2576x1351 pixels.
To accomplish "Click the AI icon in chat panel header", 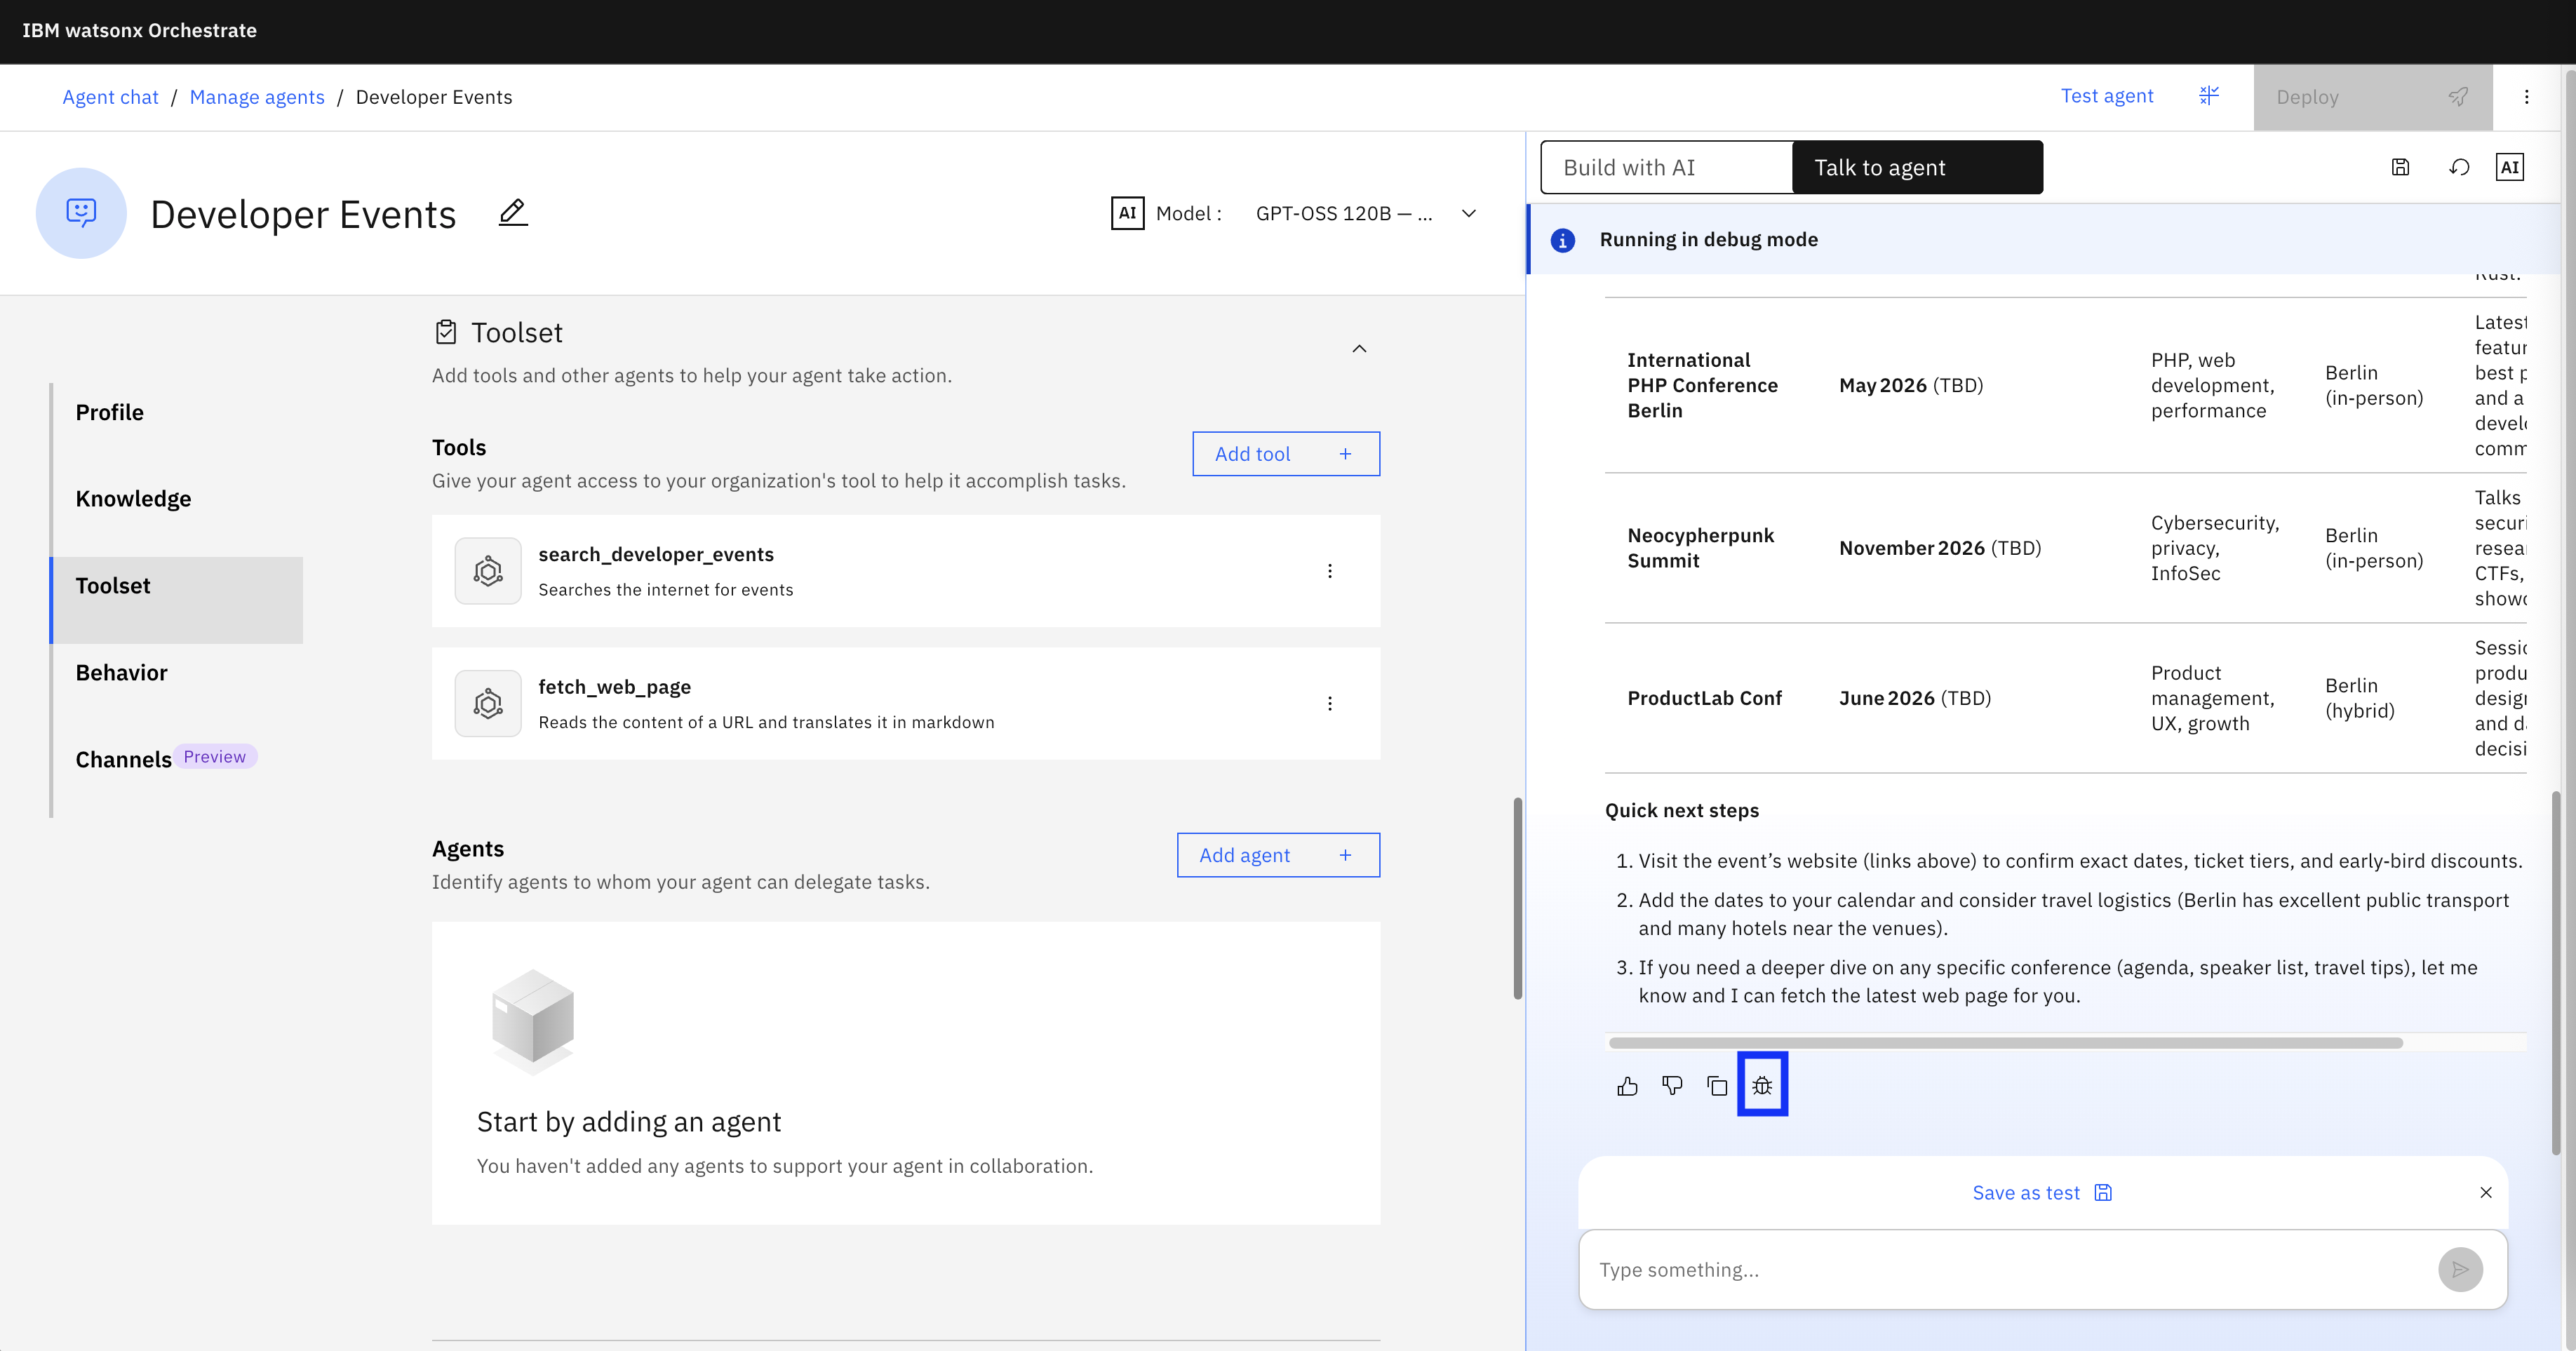I will tap(2510, 167).
